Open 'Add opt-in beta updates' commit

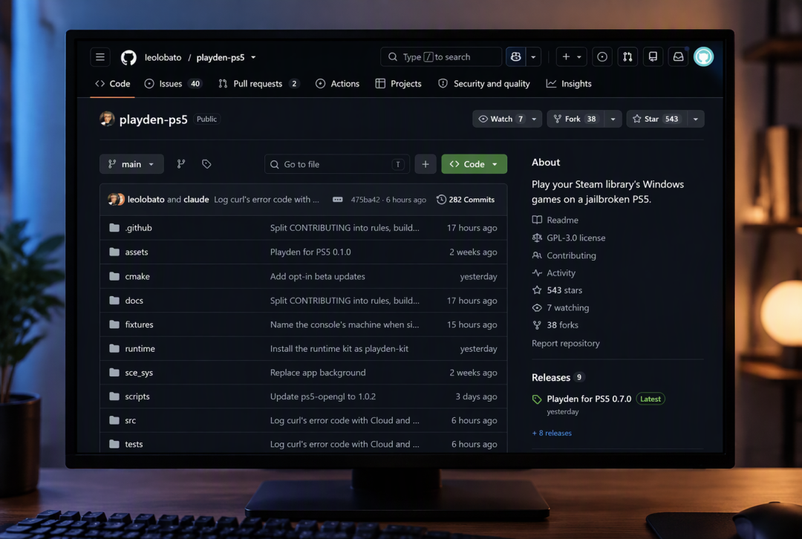318,276
